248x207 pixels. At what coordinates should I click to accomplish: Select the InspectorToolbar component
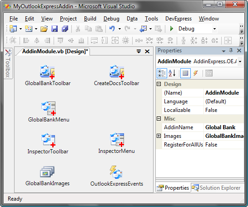(48, 143)
